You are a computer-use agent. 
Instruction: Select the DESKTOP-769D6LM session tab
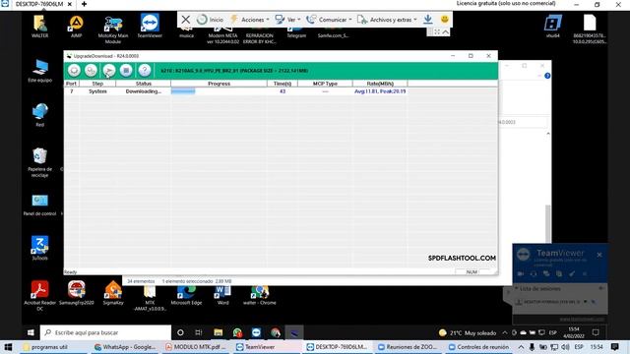point(38,4)
